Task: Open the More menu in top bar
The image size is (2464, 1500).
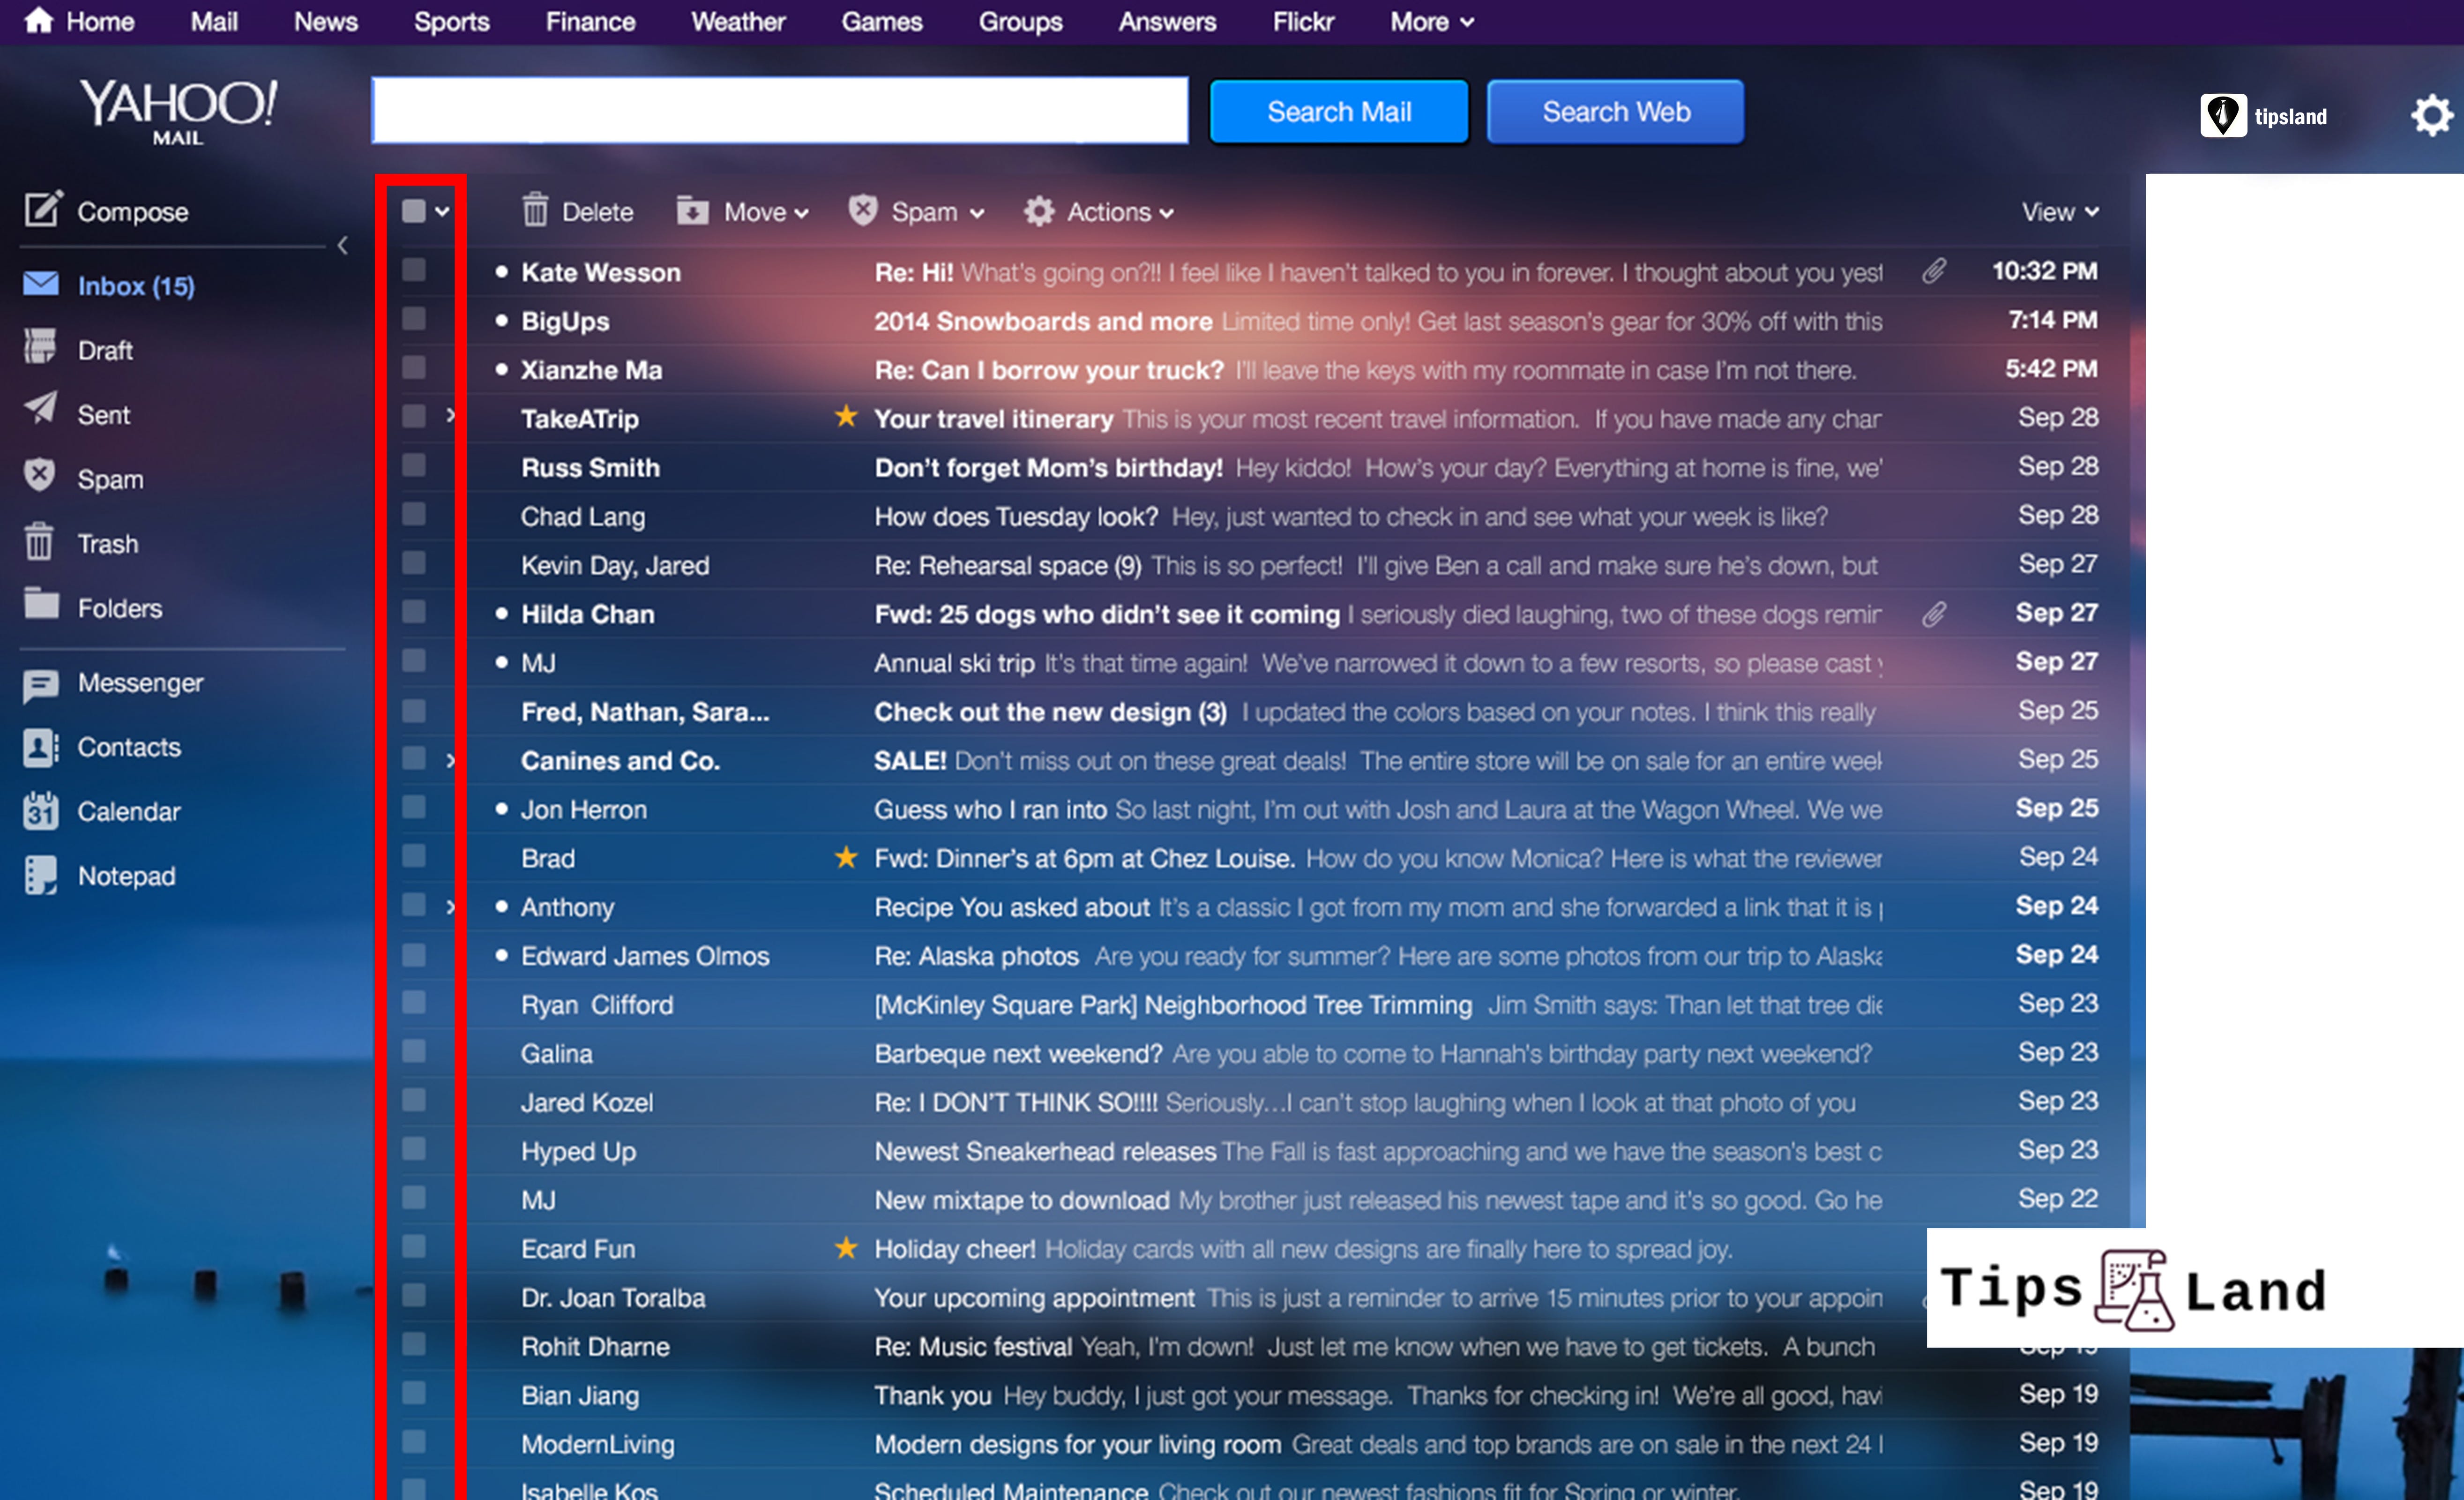Action: [x=1431, y=21]
